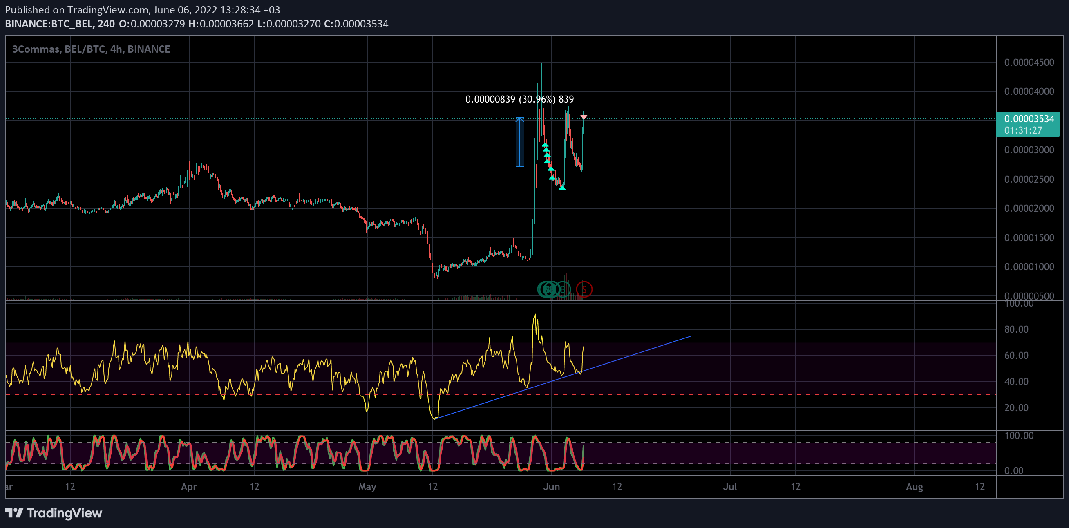Click the BINANCE:BTC_BEL, 240 symbol header text
This screenshot has width=1069, height=528.
(x=60, y=24)
